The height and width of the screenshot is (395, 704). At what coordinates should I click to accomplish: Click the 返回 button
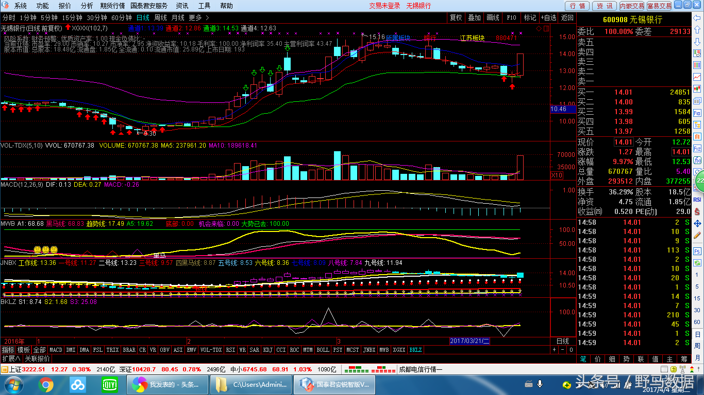[x=567, y=17]
